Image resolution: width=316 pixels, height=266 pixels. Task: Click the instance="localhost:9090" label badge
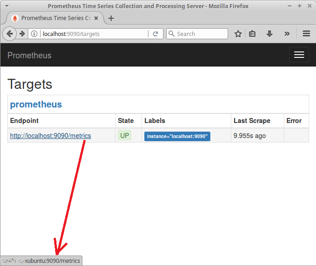tap(177, 136)
